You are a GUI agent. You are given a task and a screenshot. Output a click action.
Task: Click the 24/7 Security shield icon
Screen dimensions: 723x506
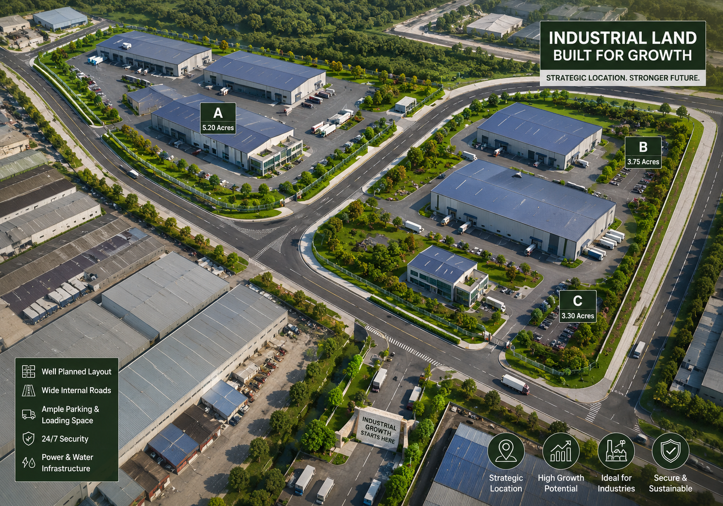coord(28,438)
